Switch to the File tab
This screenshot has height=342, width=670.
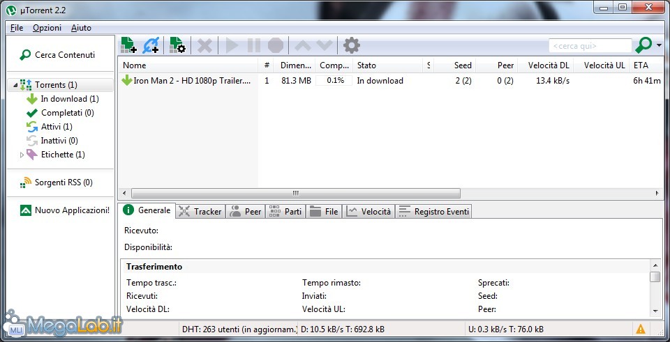pyautogui.click(x=325, y=212)
